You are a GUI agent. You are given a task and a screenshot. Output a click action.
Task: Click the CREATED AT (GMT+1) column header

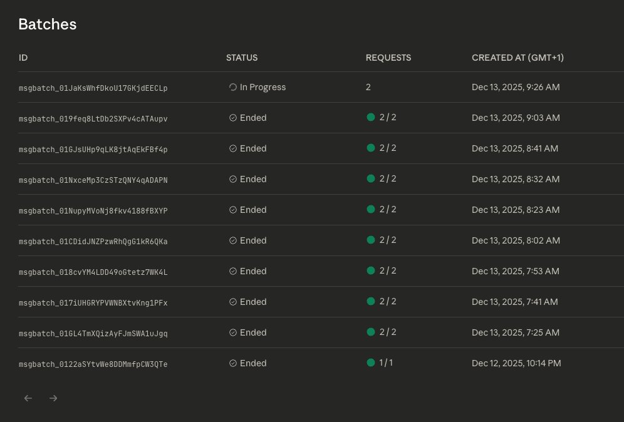click(x=517, y=58)
